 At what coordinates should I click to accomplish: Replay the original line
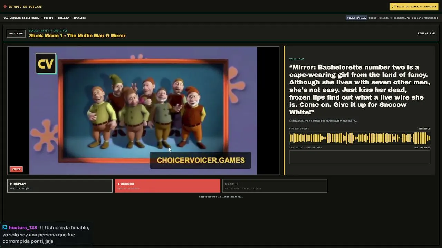pos(60,186)
